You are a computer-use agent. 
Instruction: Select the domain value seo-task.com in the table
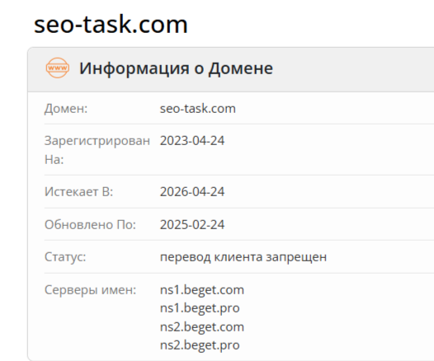[x=198, y=108]
